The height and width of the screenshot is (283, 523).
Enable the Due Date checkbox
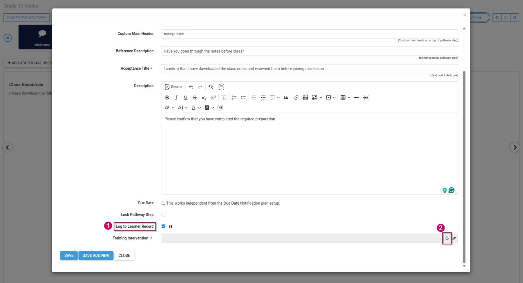pos(163,203)
